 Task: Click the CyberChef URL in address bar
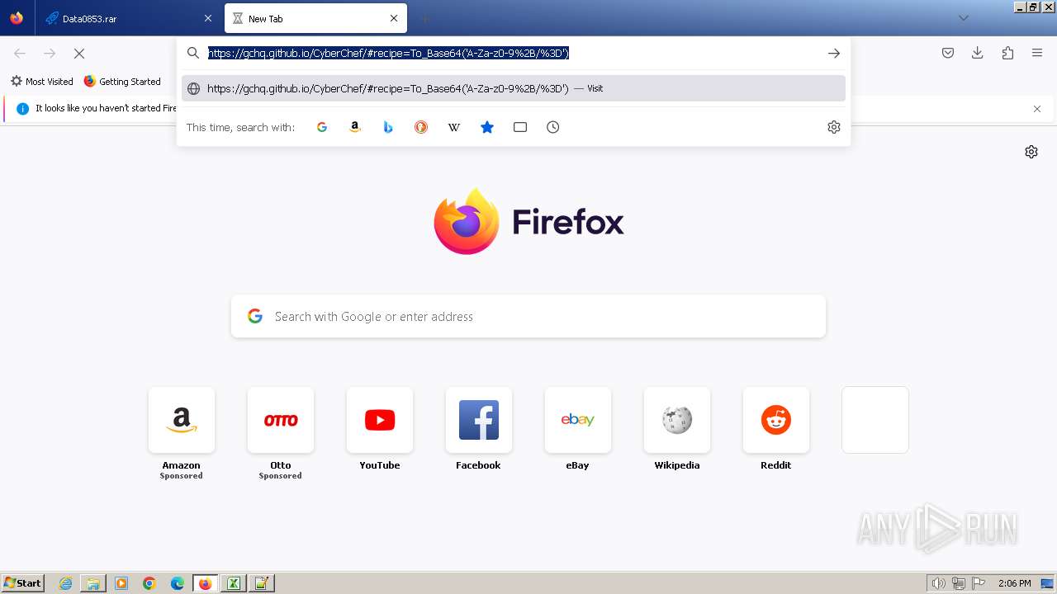[388, 53]
